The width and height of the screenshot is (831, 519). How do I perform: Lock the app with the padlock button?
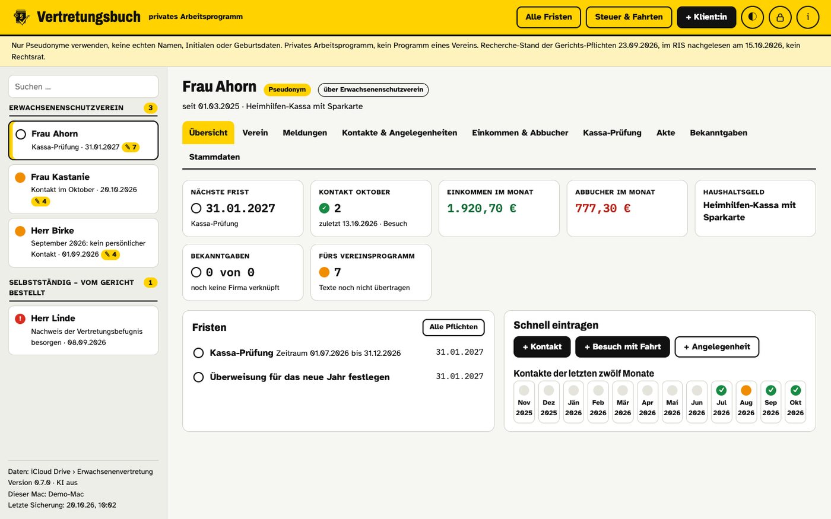click(x=780, y=17)
